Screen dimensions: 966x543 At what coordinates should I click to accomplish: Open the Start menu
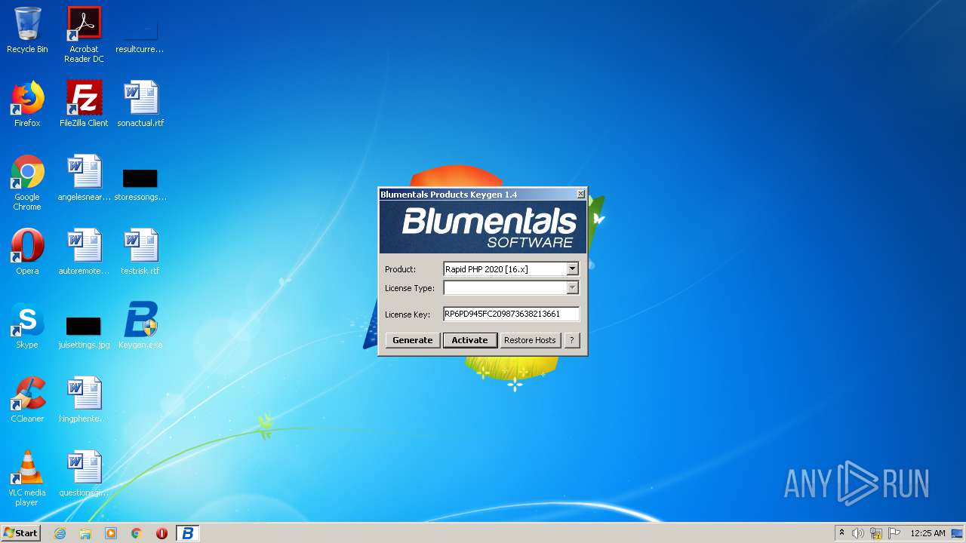[21, 533]
